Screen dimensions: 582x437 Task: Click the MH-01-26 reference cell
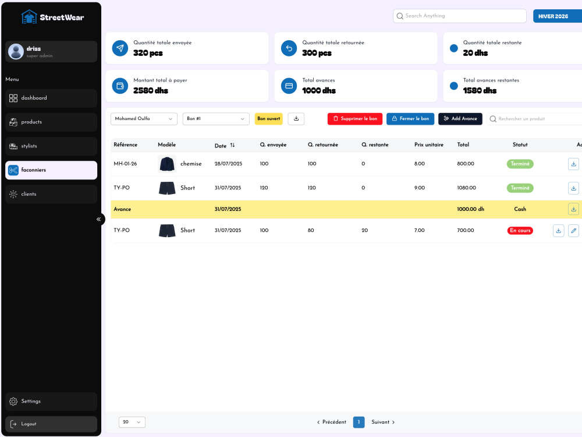(125, 164)
